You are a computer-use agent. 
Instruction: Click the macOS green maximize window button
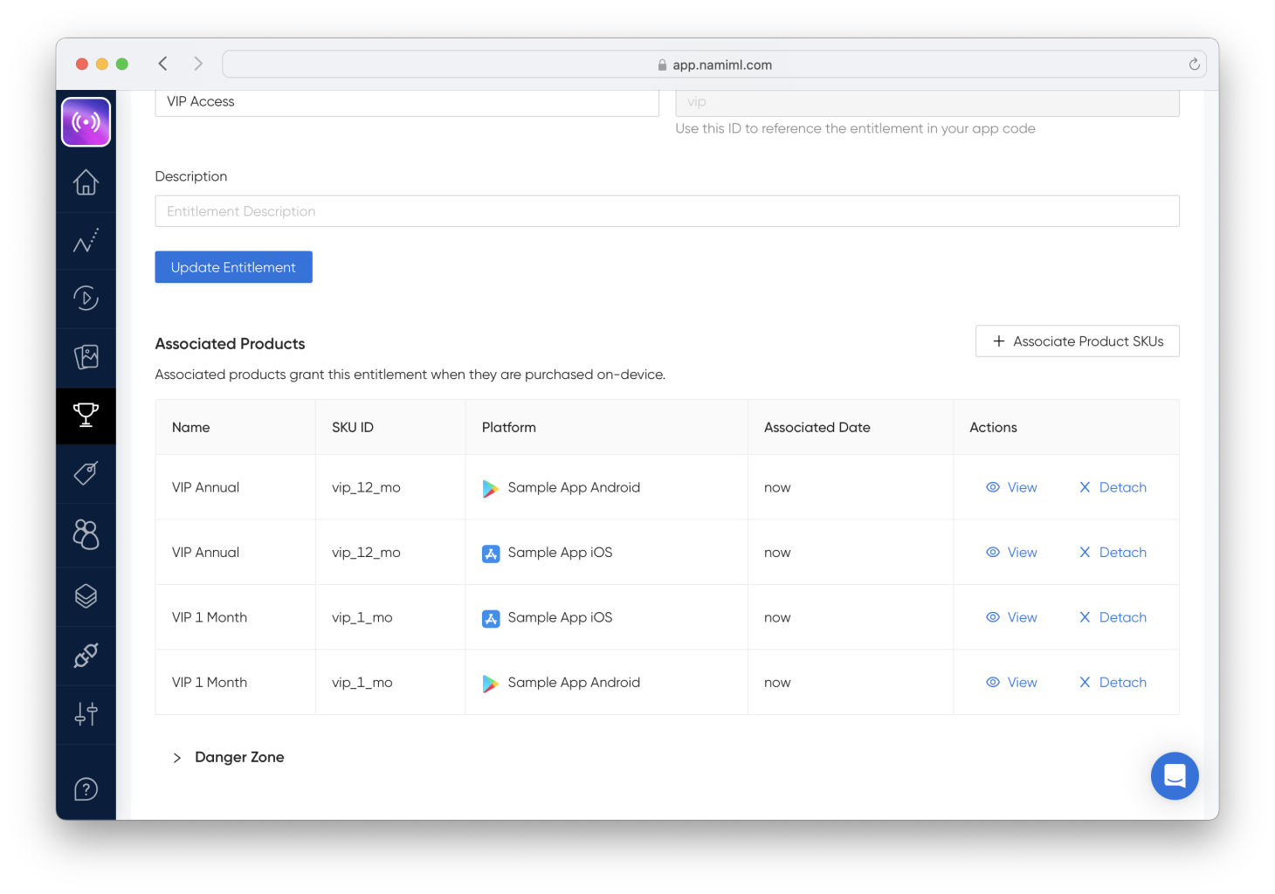(122, 64)
